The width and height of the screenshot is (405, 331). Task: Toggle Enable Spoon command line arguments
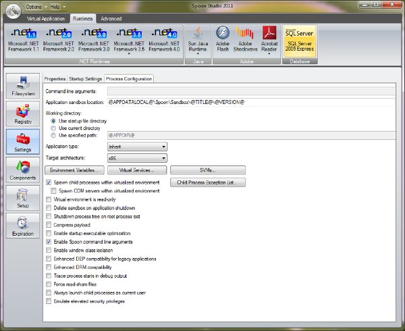pos(49,242)
